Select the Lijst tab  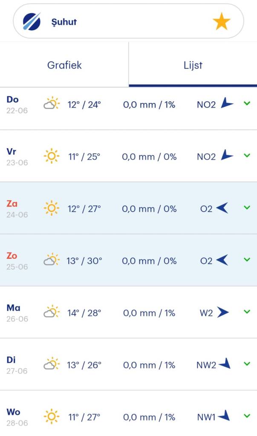point(193,65)
